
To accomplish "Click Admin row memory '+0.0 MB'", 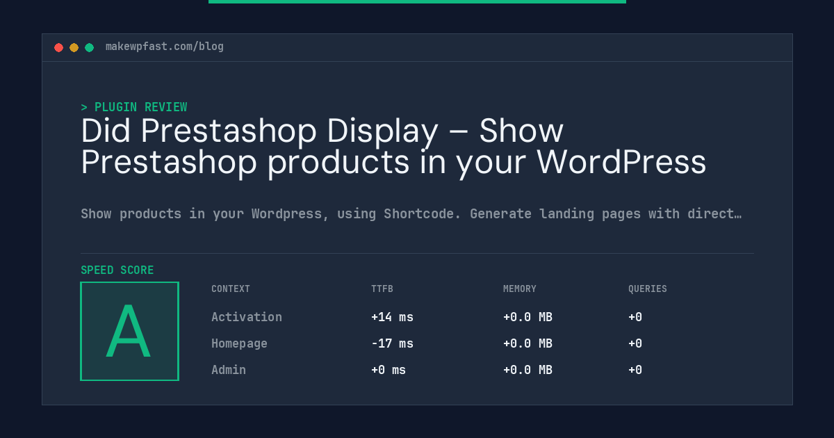I will click(x=528, y=370).
